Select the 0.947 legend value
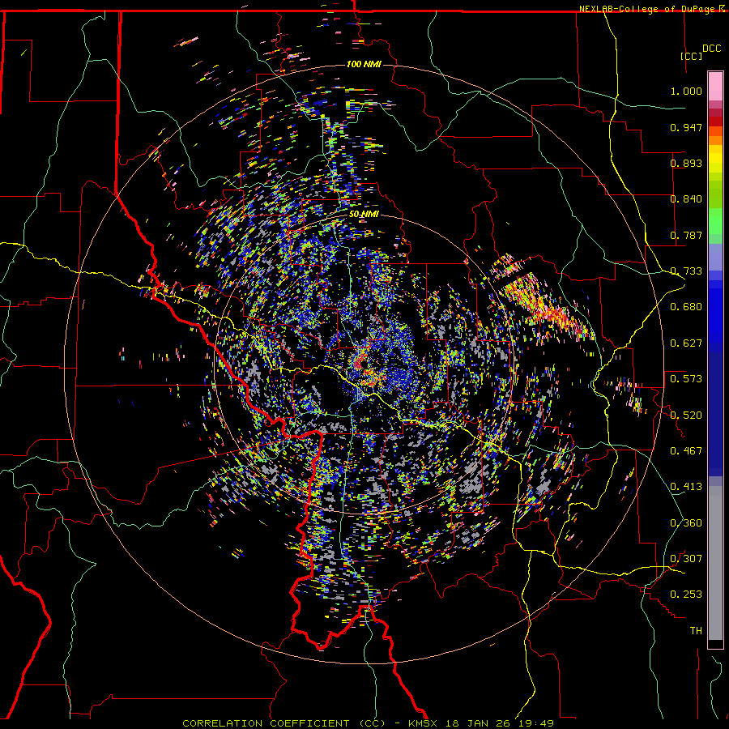 (686, 127)
